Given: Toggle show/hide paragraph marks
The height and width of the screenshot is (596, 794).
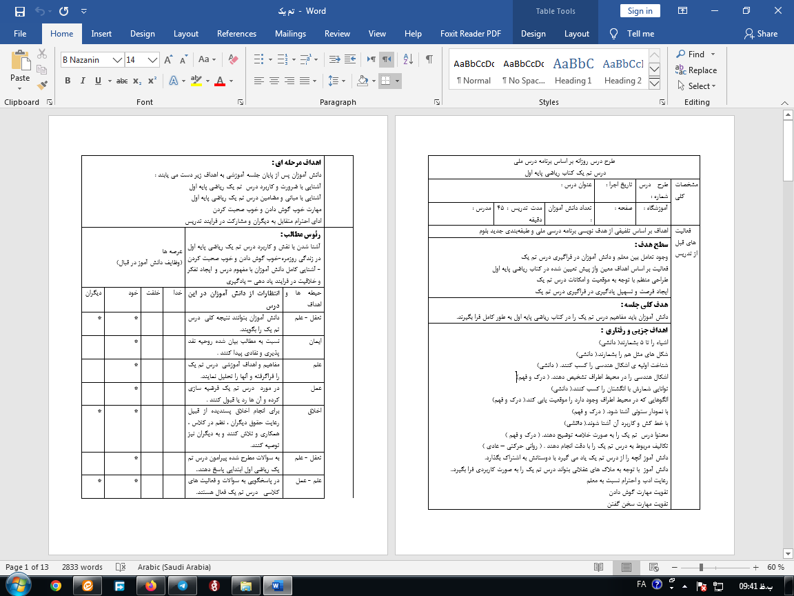Looking at the screenshot, I should 429,59.
